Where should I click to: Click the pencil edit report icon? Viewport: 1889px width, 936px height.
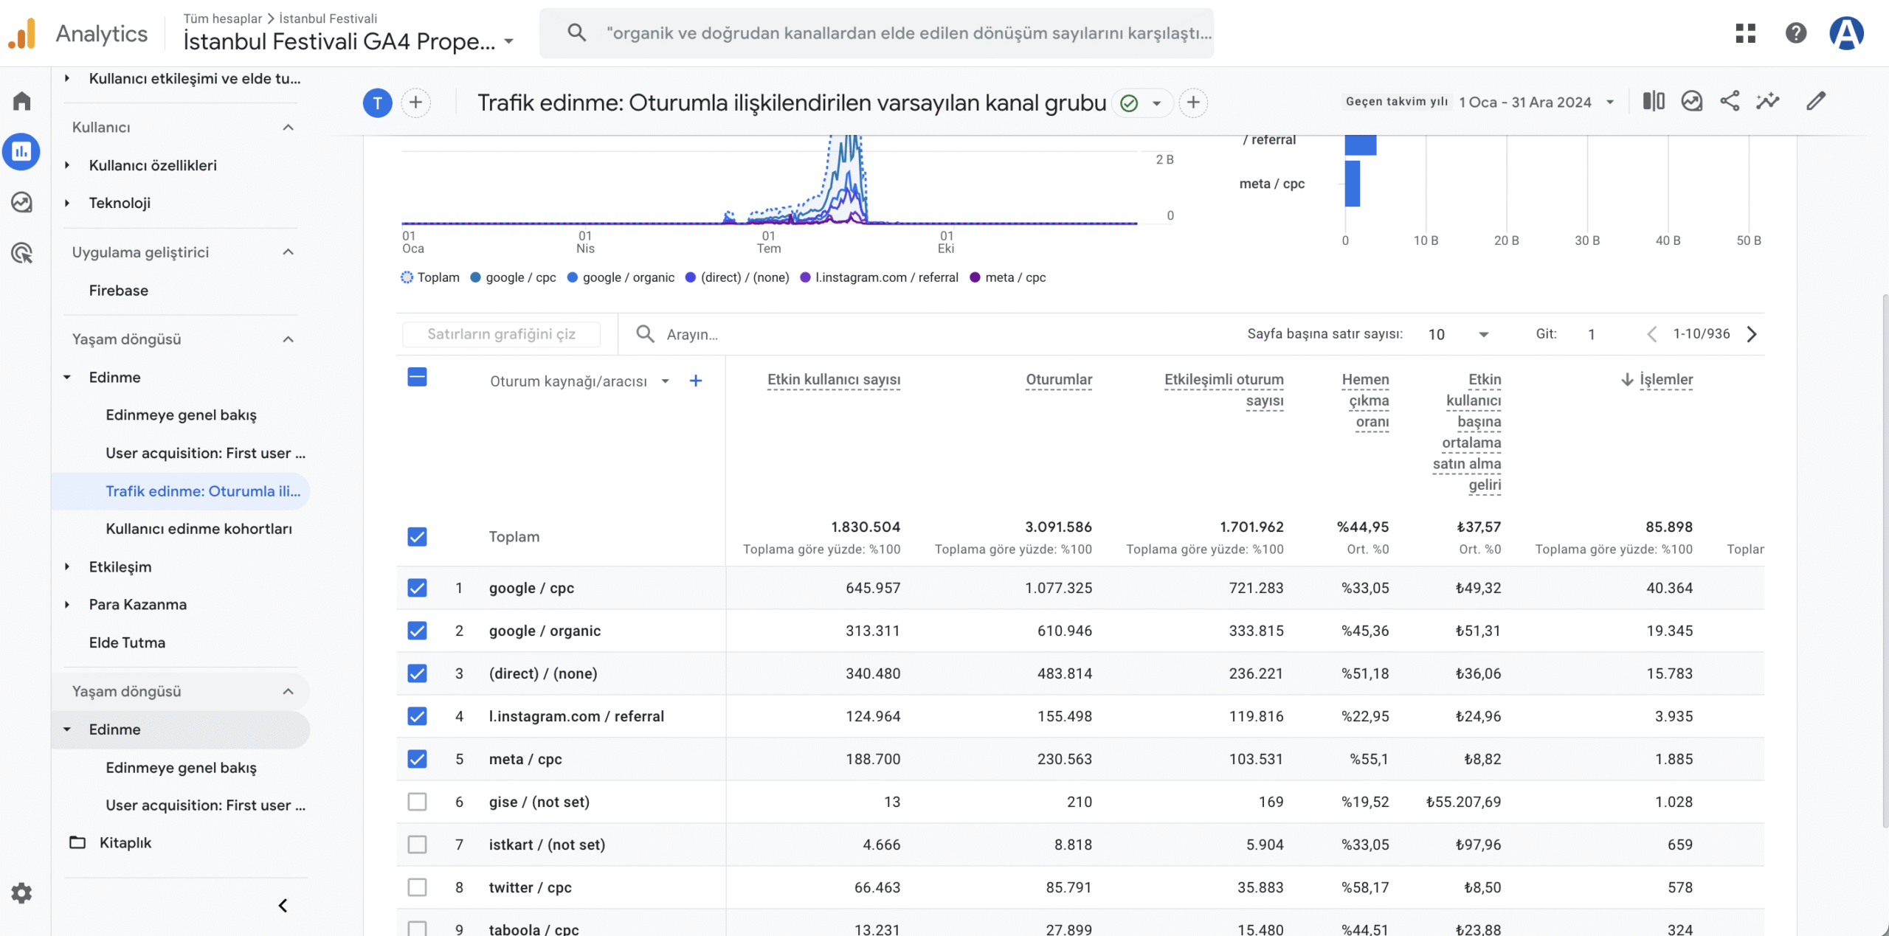coord(1816,101)
